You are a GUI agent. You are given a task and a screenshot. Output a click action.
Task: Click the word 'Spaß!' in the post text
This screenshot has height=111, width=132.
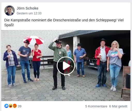[x=9, y=25]
